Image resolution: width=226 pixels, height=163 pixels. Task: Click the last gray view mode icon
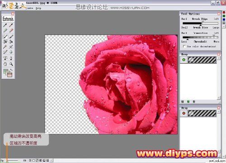pos(47,161)
